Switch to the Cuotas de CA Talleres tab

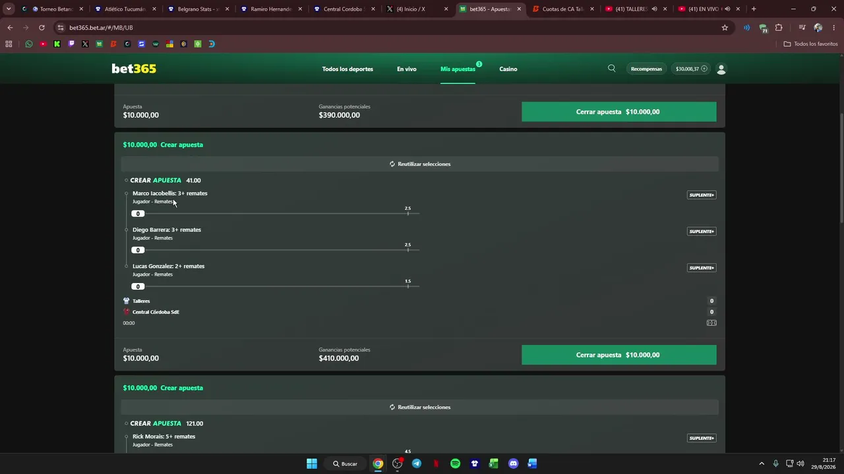(562, 9)
